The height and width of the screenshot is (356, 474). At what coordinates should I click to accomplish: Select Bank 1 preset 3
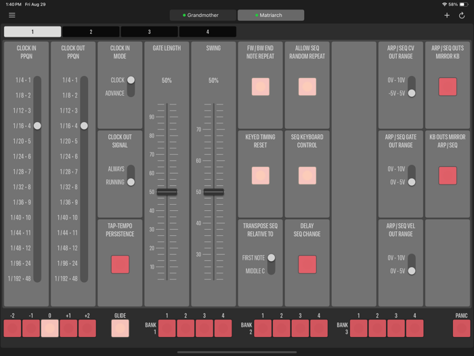[204, 328]
